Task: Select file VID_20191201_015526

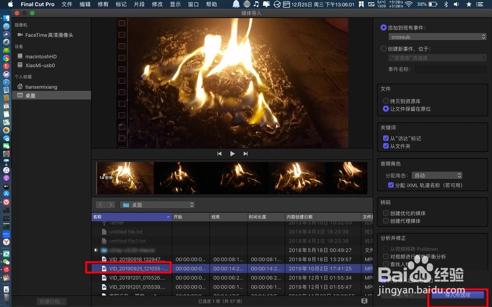Action: tap(232, 278)
